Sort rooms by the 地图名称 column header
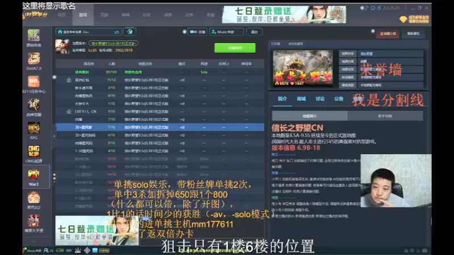Image resolution: width=454 pixels, height=255 pixels. (x=145, y=64)
